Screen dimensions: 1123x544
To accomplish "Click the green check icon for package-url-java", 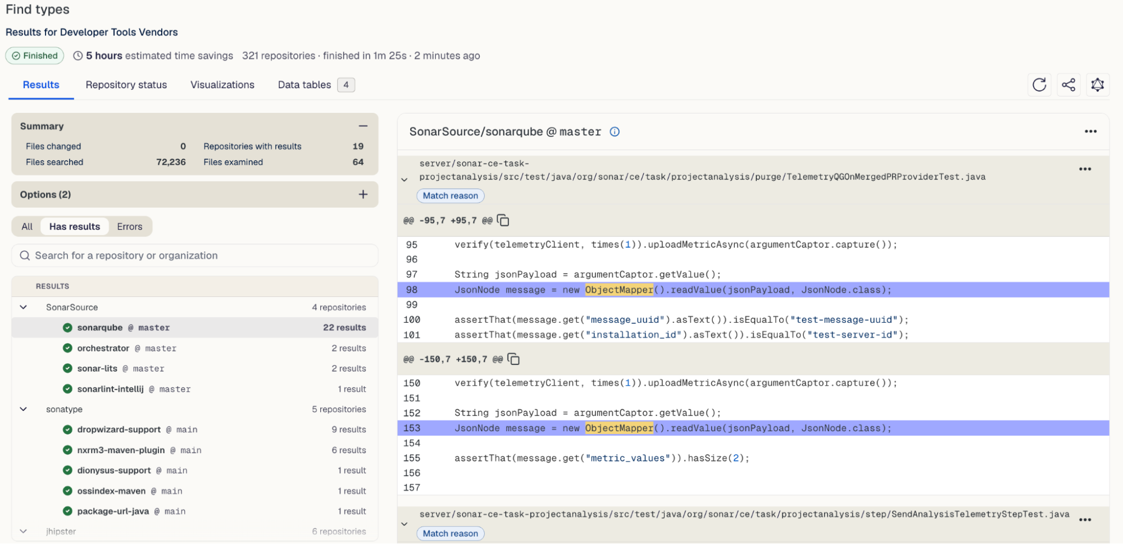I will tap(67, 511).
